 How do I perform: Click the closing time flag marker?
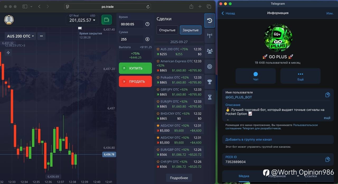click(x=80, y=28)
